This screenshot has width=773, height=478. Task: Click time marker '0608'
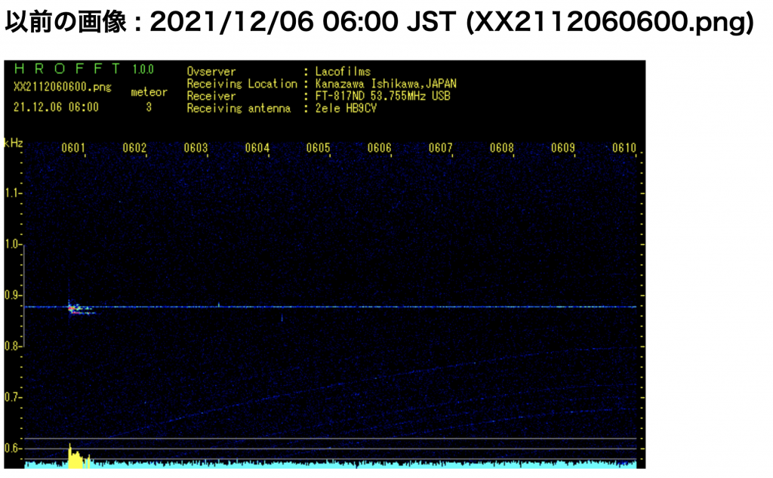(502, 148)
